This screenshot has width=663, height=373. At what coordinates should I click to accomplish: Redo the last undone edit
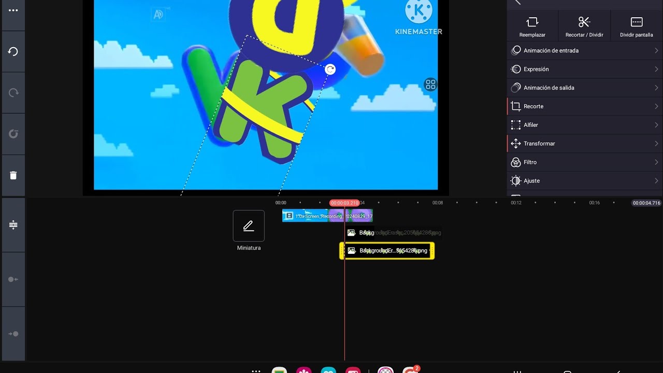pos(13,93)
